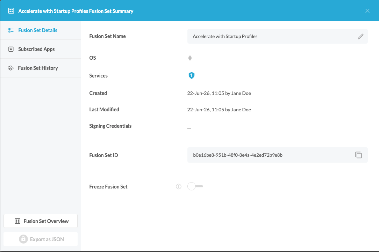Click the info icon beside Freeze Fusion Set
Image resolution: width=379 pixels, height=252 pixels.
(x=179, y=187)
